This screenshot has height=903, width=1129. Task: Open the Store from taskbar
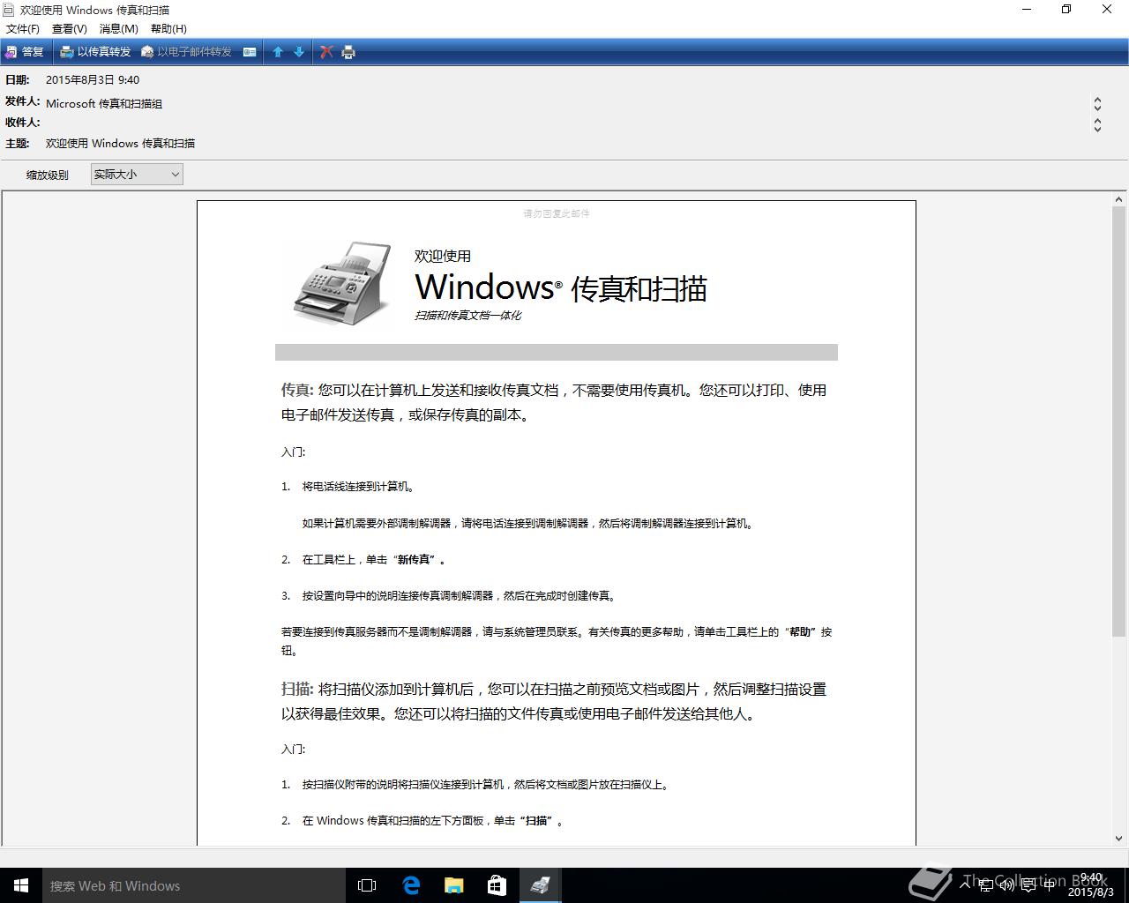[497, 885]
